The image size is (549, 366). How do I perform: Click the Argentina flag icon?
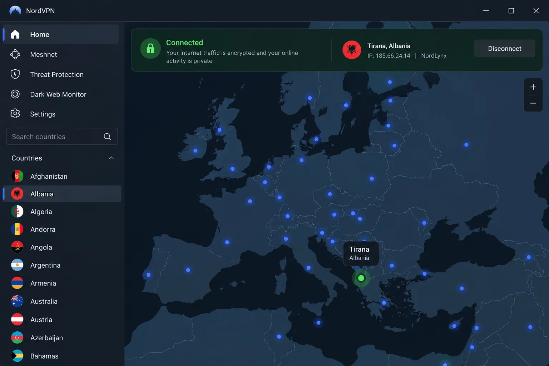click(x=17, y=265)
